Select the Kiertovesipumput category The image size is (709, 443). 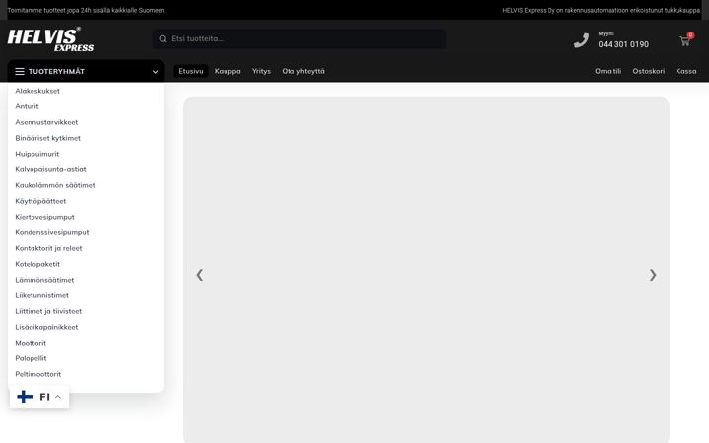point(44,217)
